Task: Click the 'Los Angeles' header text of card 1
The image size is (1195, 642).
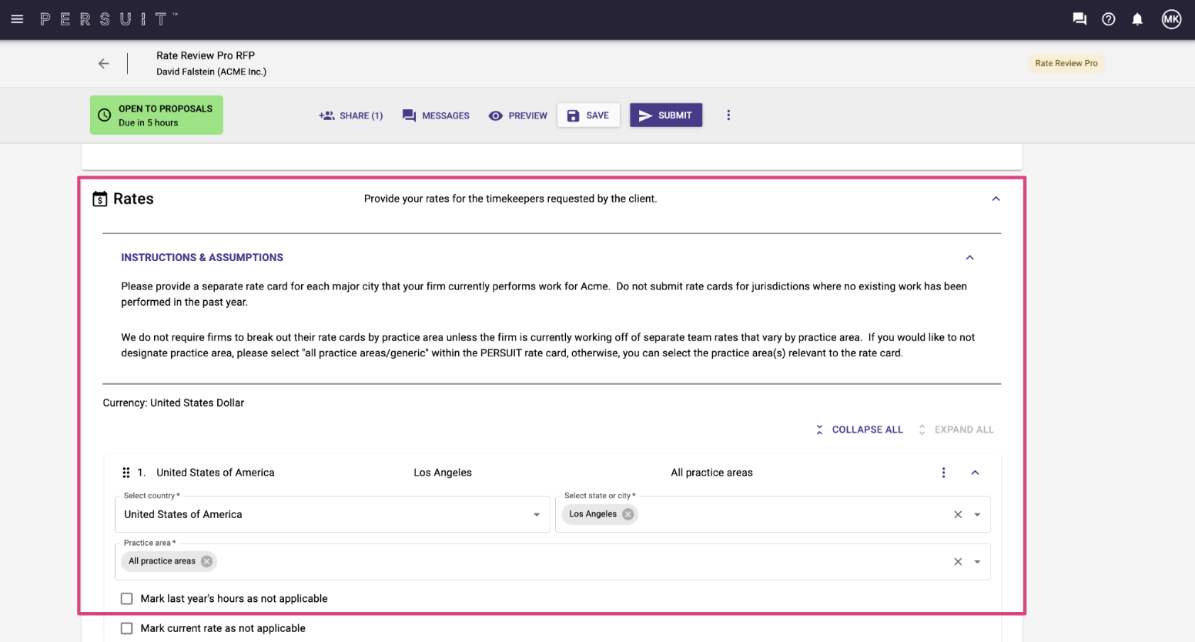Action: [x=443, y=473]
